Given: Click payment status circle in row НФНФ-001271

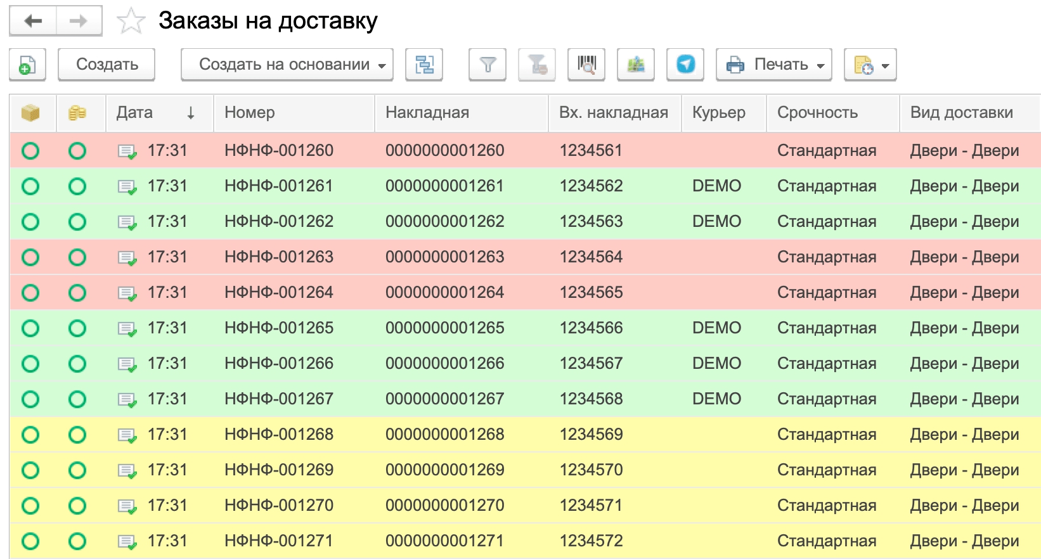Looking at the screenshot, I should [x=77, y=541].
